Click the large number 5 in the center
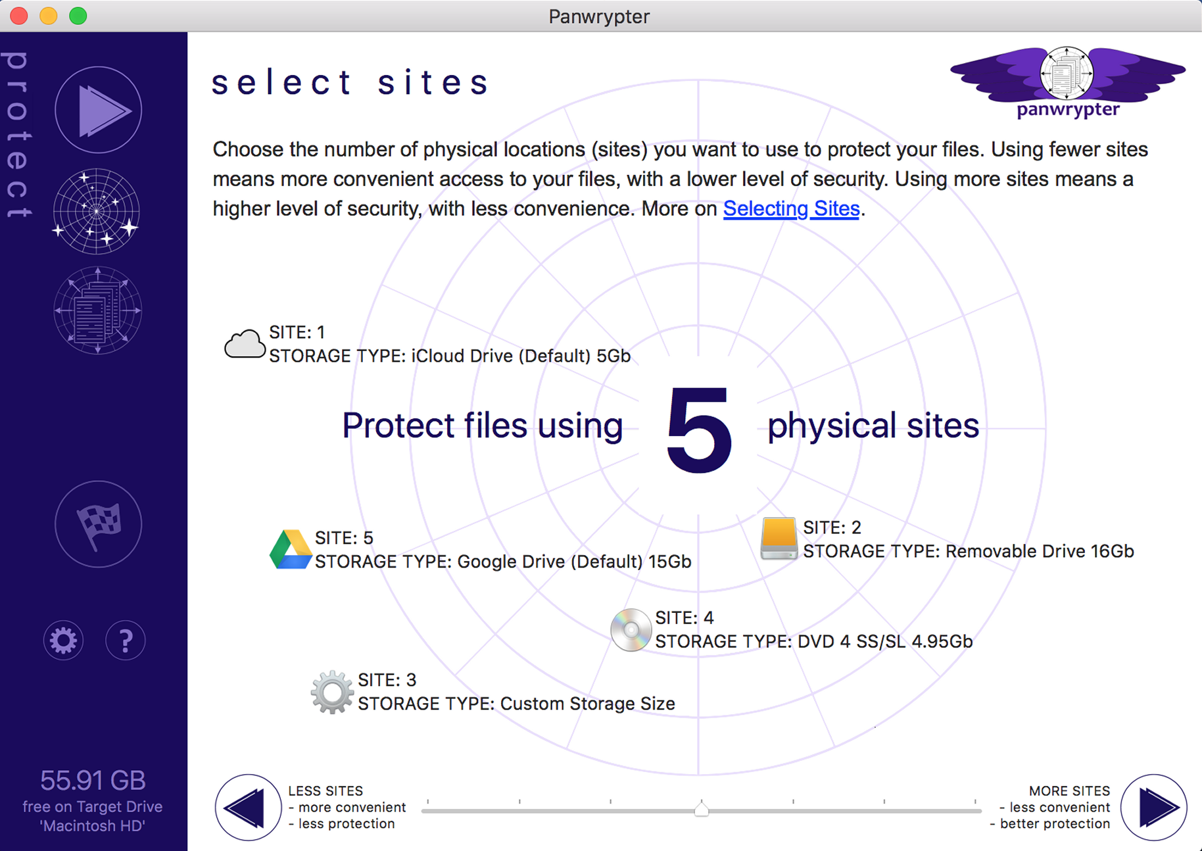The image size is (1202, 851). coord(698,429)
